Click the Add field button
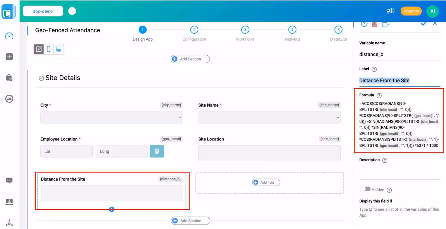 pyautogui.click(x=266, y=182)
